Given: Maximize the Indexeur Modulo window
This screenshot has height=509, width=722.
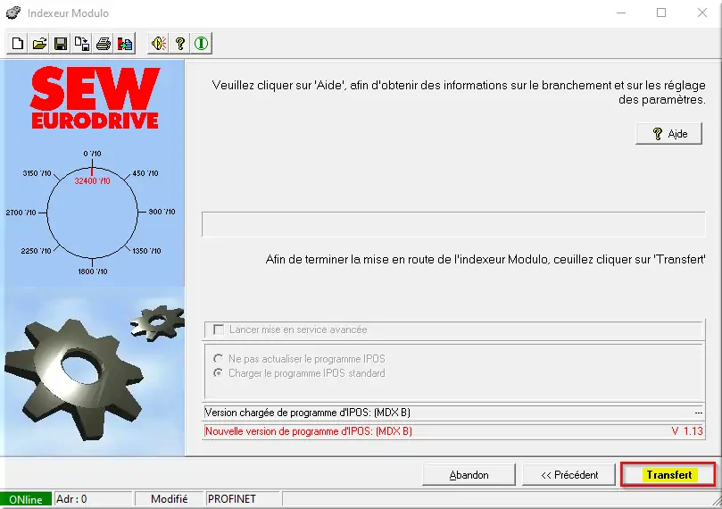Looking at the screenshot, I should point(661,13).
